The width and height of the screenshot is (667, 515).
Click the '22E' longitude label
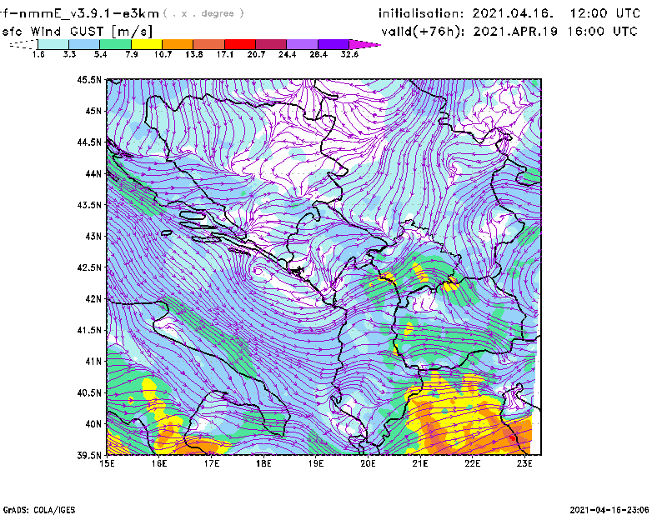click(x=473, y=463)
